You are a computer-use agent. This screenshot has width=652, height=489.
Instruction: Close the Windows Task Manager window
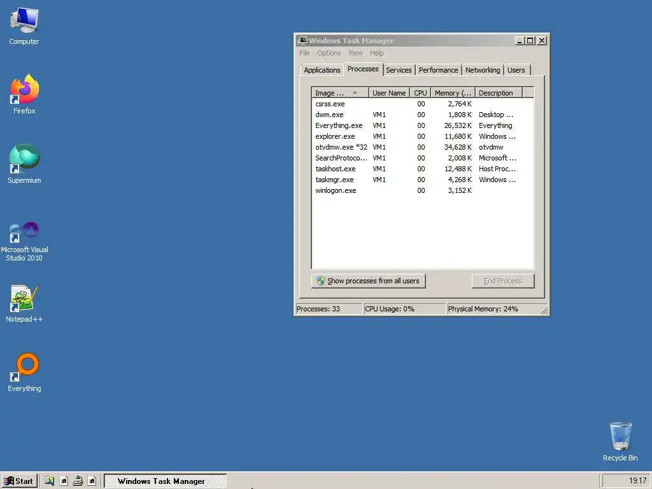tap(542, 40)
